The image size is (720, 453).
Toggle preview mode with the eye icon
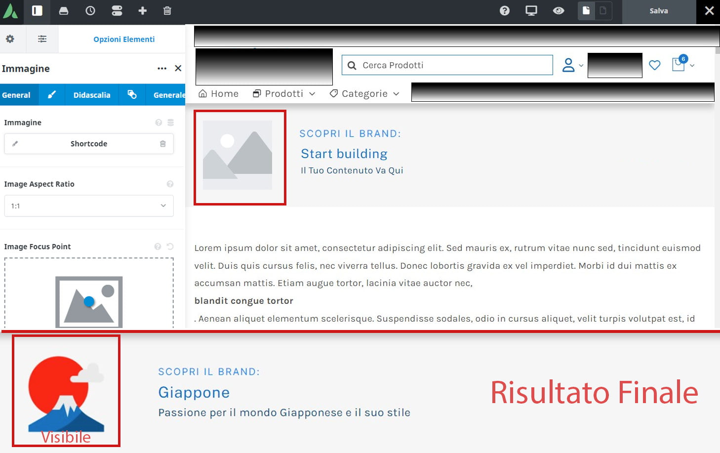pos(559,10)
